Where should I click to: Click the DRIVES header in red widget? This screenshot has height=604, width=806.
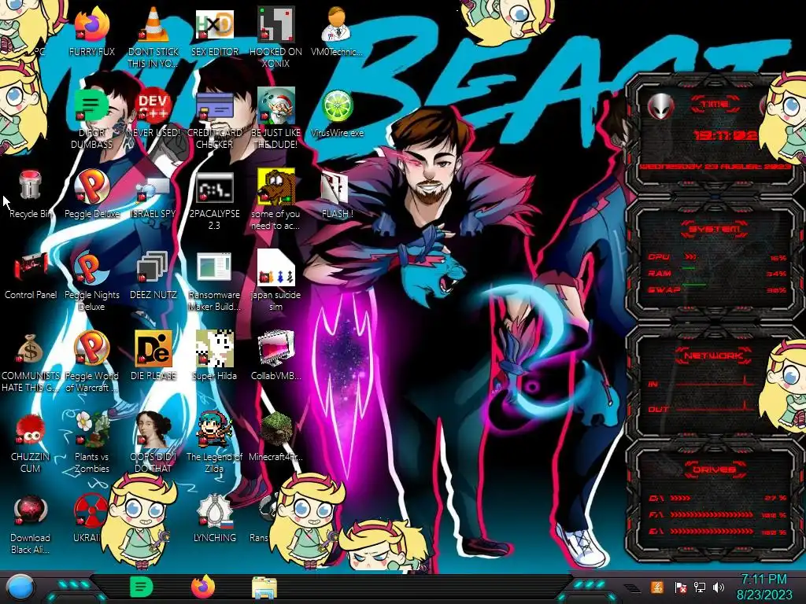714,469
